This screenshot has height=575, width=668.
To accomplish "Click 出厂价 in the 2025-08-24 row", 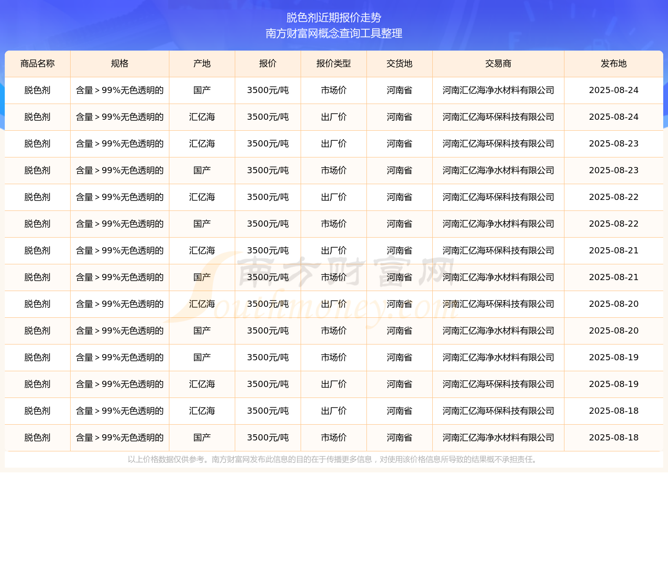I will click(x=334, y=117).
